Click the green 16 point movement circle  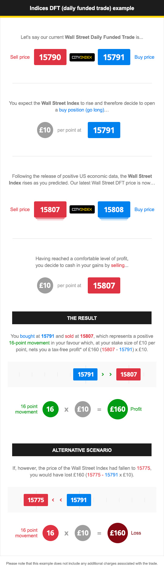coord(50,409)
